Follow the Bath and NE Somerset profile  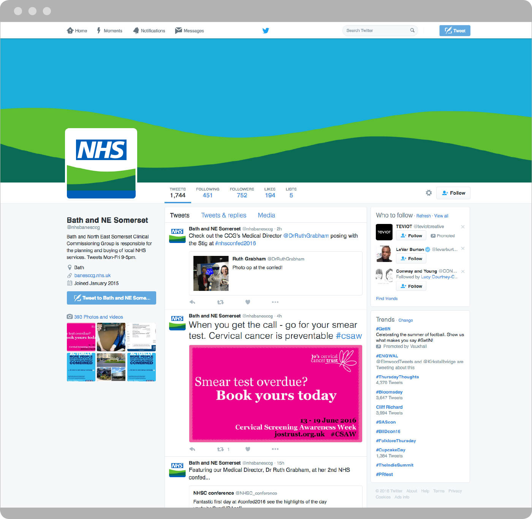453,193
